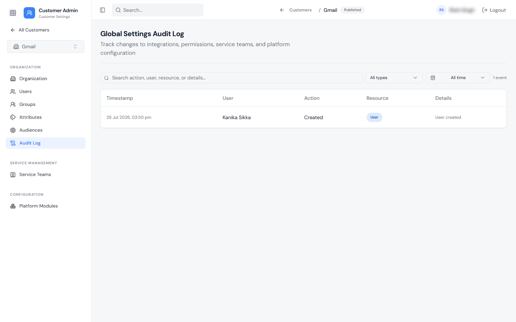Click the Customer Admin logo icon
The width and height of the screenshot is (516, 322).
point(29,13)
